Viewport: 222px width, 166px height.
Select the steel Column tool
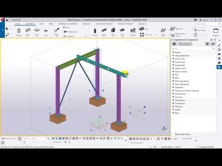click(x=18, y=32)
